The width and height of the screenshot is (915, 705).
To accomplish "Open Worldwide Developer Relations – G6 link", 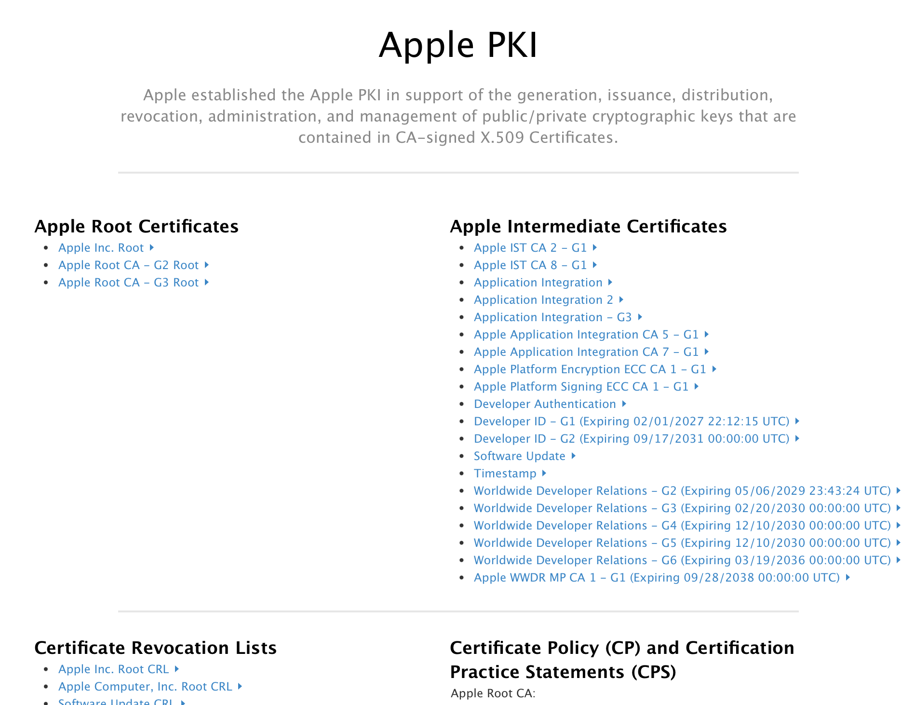I will pos(687,560).
